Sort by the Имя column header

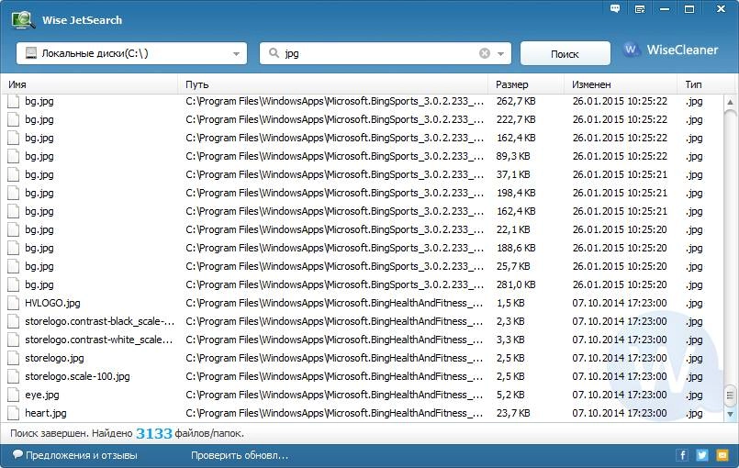pyautogui.click(x=90, y=84)
